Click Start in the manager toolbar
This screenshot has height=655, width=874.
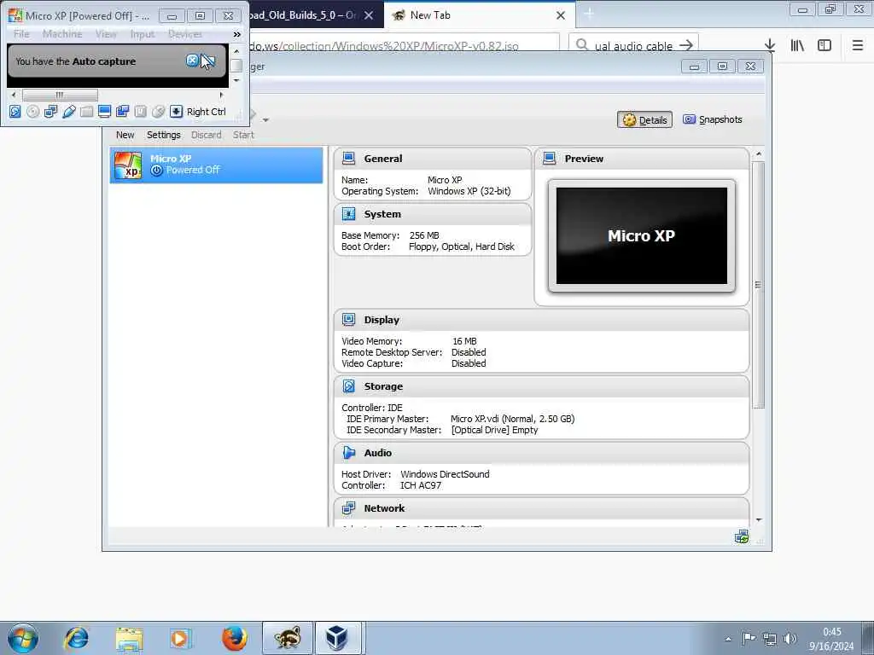click(243, 135)
